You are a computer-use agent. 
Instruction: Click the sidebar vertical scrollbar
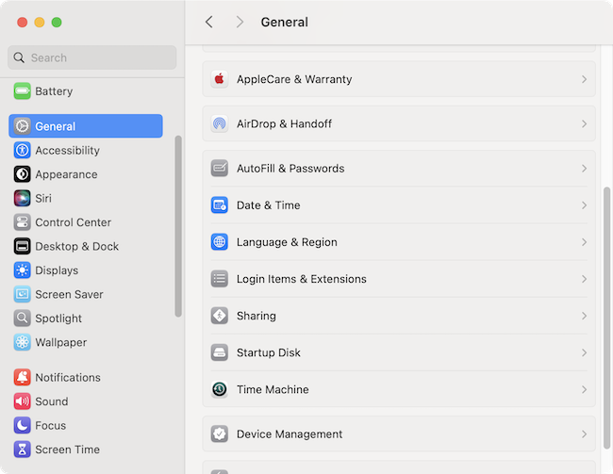[178, 226]
